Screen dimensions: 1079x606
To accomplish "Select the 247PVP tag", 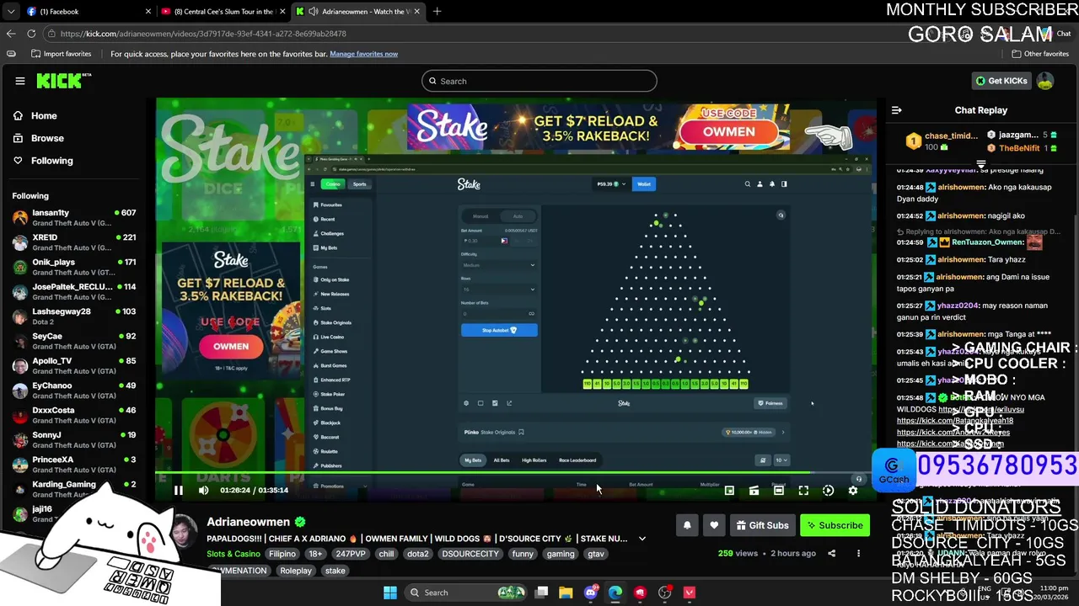I will [x=350, y=554].
